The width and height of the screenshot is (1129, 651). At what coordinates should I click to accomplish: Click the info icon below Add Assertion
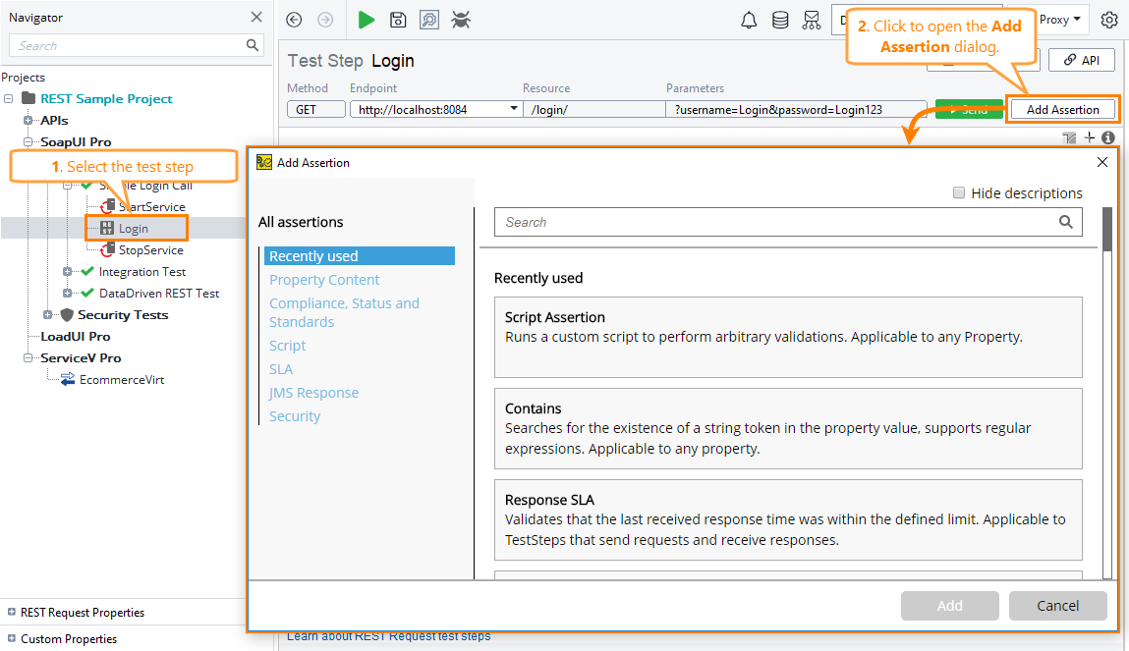click(1108, 137)
